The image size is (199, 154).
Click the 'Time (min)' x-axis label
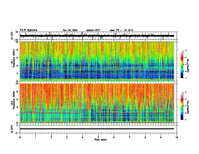[x=101, y=140]
